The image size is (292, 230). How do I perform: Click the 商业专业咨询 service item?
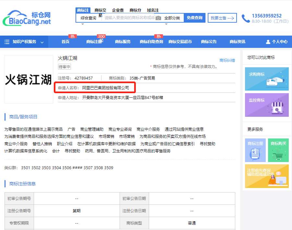tap(120, 129)
